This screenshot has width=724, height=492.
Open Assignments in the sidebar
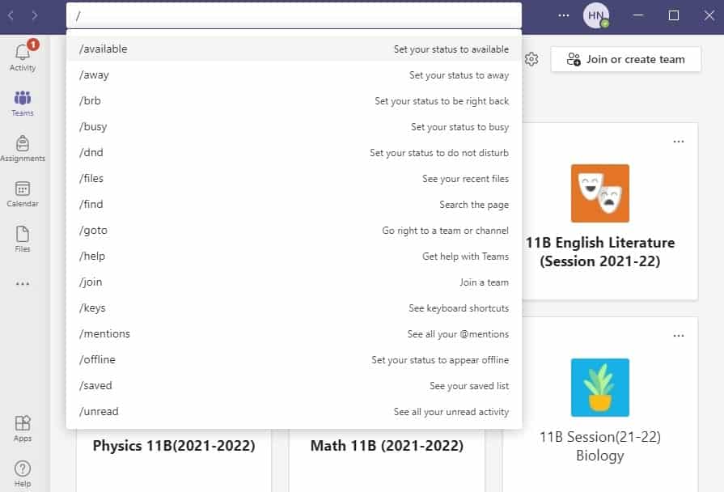(23, 149)
